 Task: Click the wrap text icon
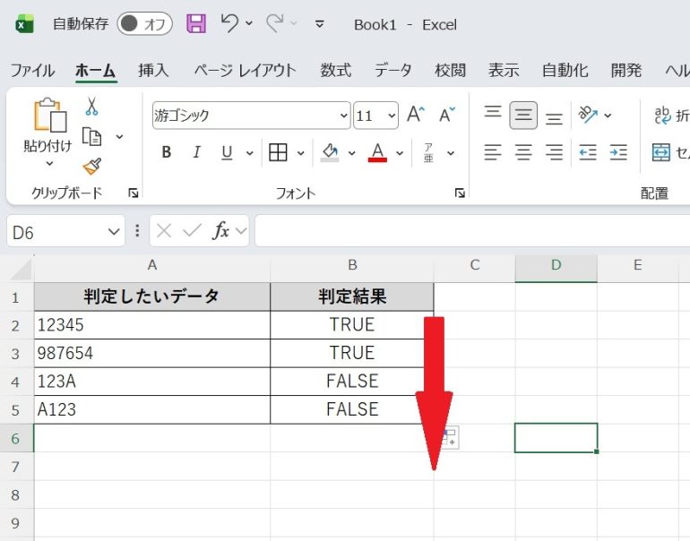(x=662, y=116)
